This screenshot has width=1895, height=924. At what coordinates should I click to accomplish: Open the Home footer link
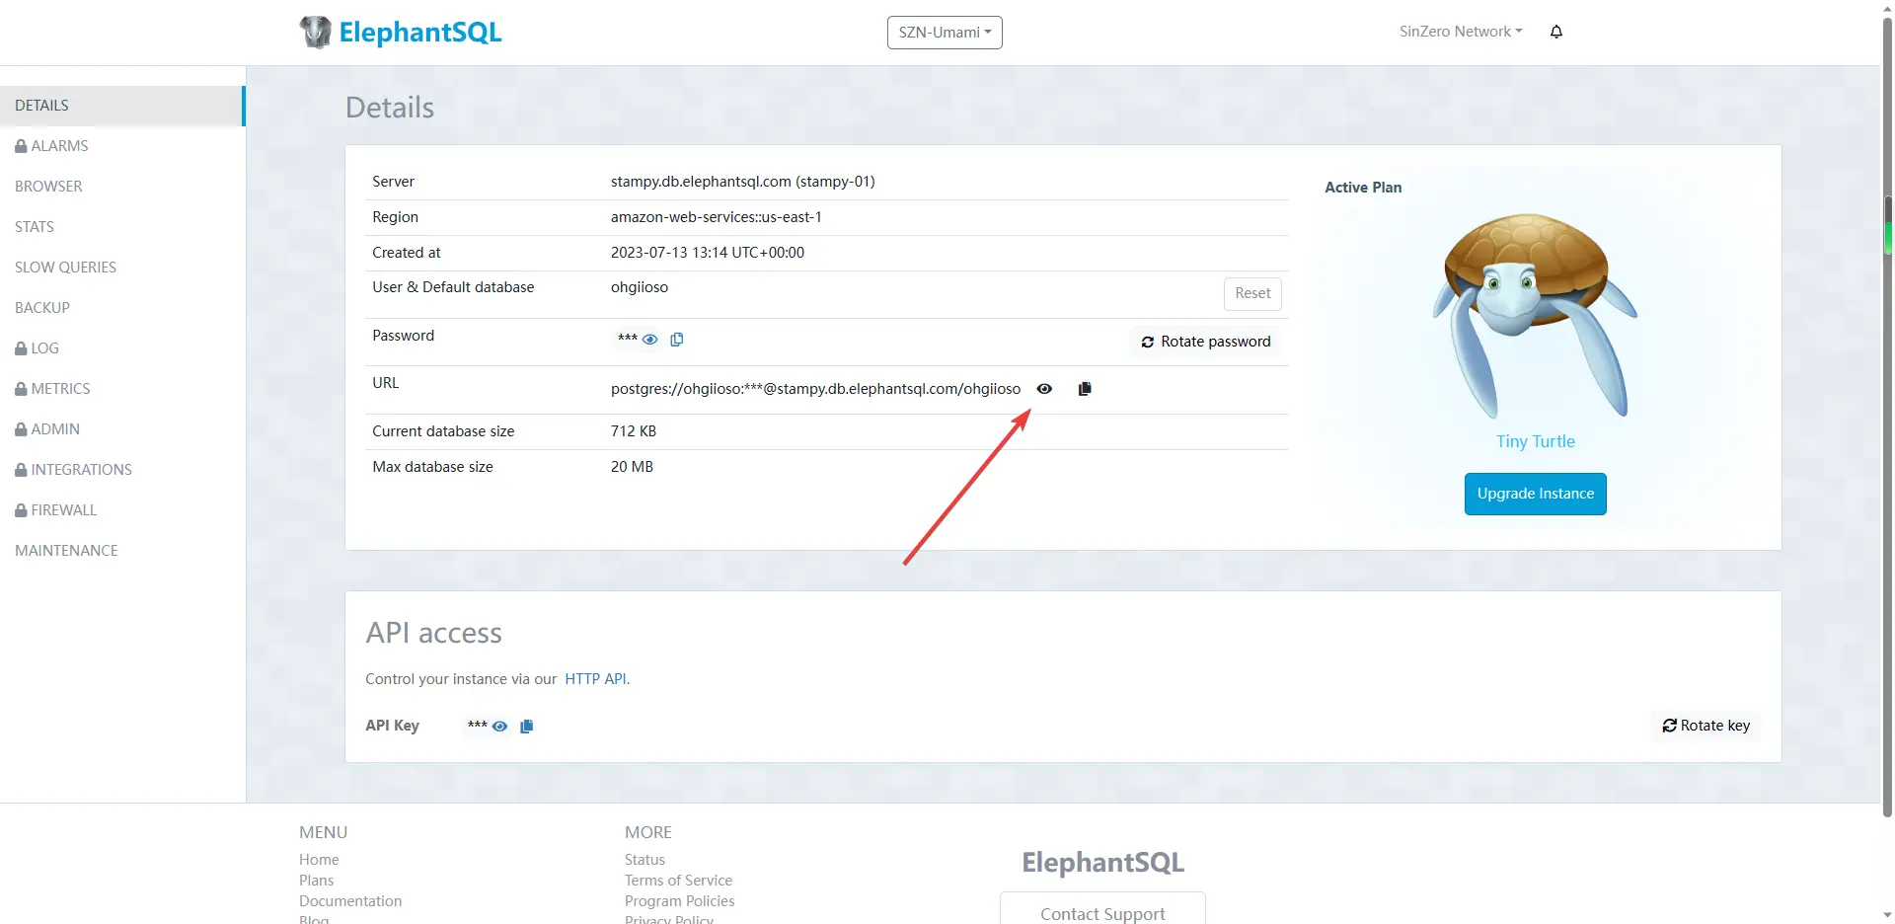point(319,860)
